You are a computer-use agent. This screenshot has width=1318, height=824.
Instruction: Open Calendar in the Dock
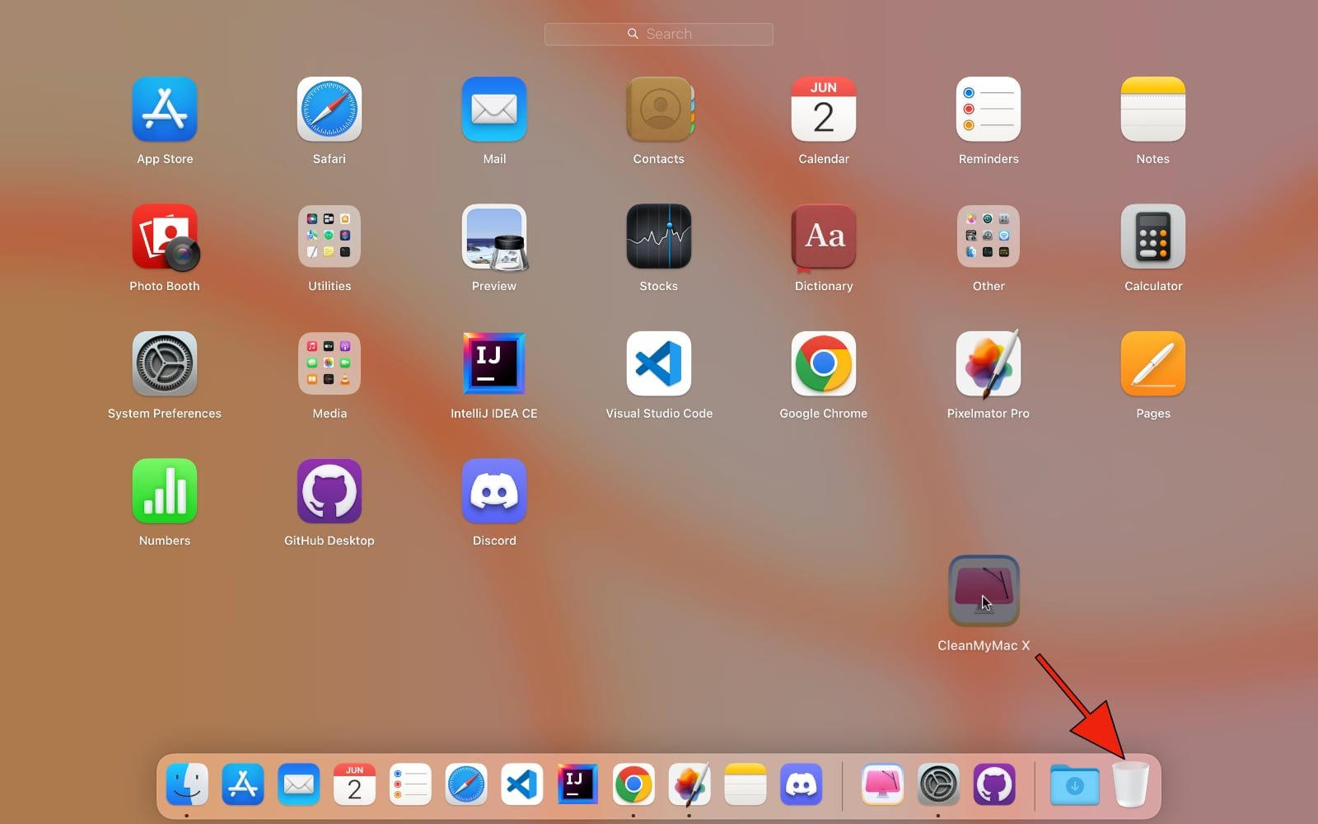[x=354, y=784]
